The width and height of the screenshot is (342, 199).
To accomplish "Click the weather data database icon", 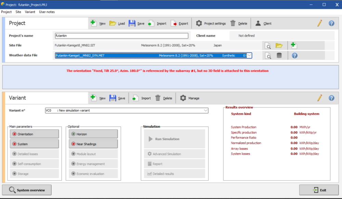I will [x=279, y=56].
